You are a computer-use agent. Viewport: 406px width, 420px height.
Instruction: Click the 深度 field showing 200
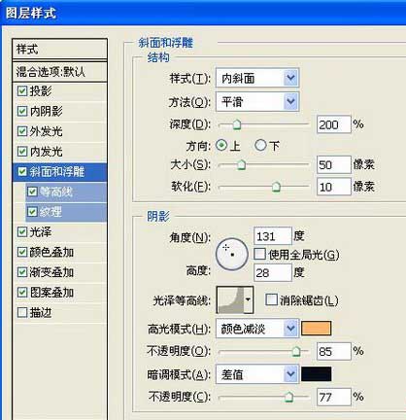(334, 124)
